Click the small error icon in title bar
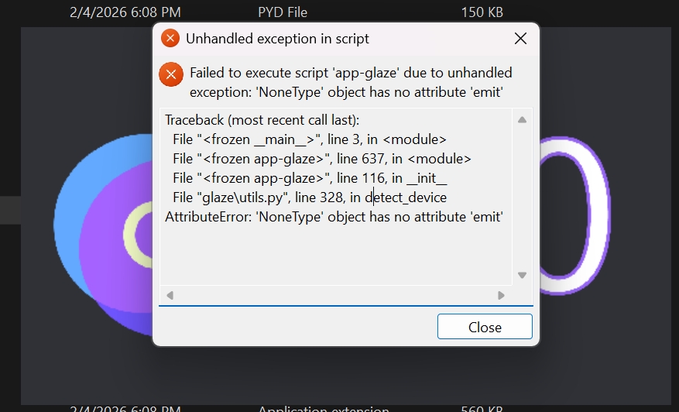This screenshot has height=412, width=679. tap(170, 38)
